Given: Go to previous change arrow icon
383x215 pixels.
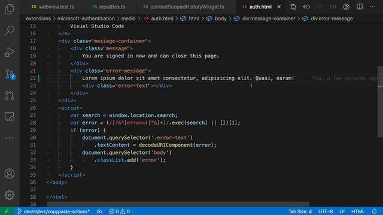Looking at the screenshot, I should pos(306,7).
